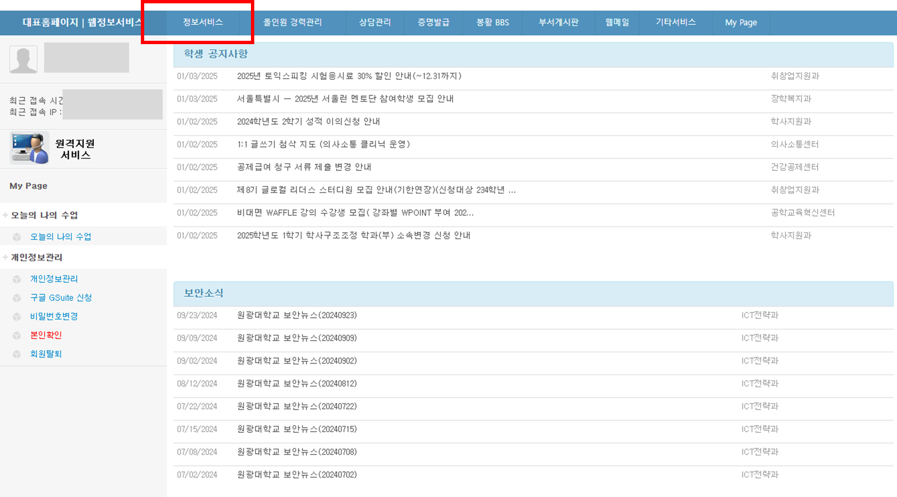Open the 증명발급 menu

[x=433, y=22]
